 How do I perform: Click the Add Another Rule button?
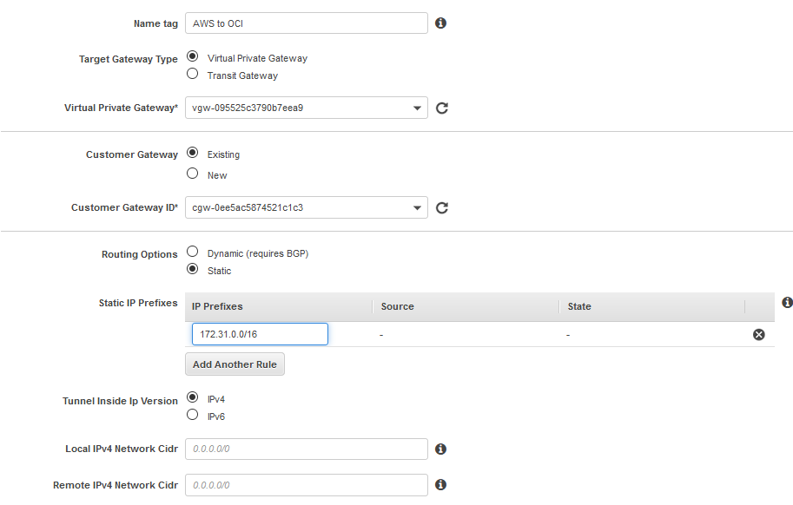coord(235,364)
